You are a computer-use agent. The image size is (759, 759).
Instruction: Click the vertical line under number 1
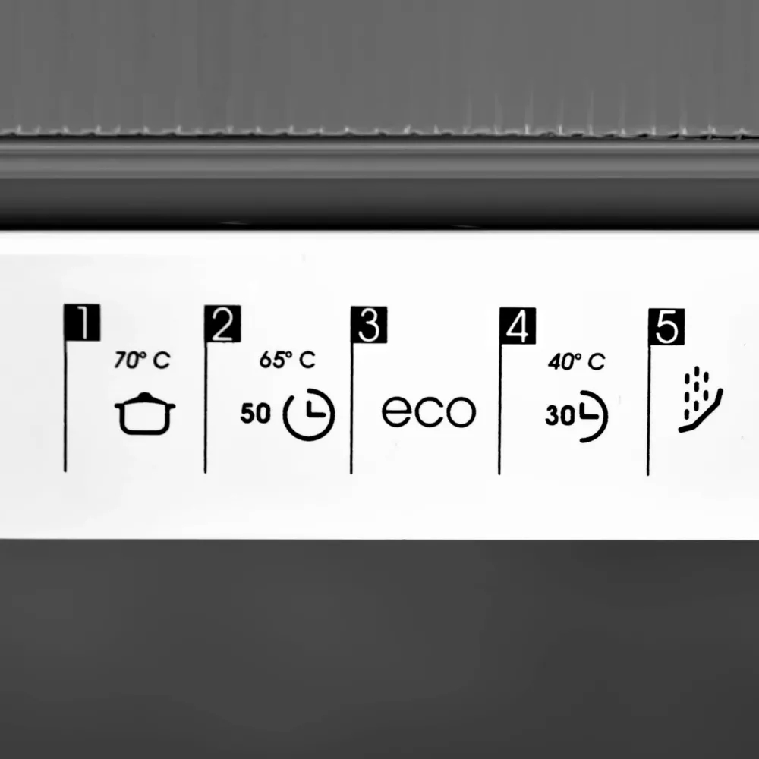coord(65,405)
